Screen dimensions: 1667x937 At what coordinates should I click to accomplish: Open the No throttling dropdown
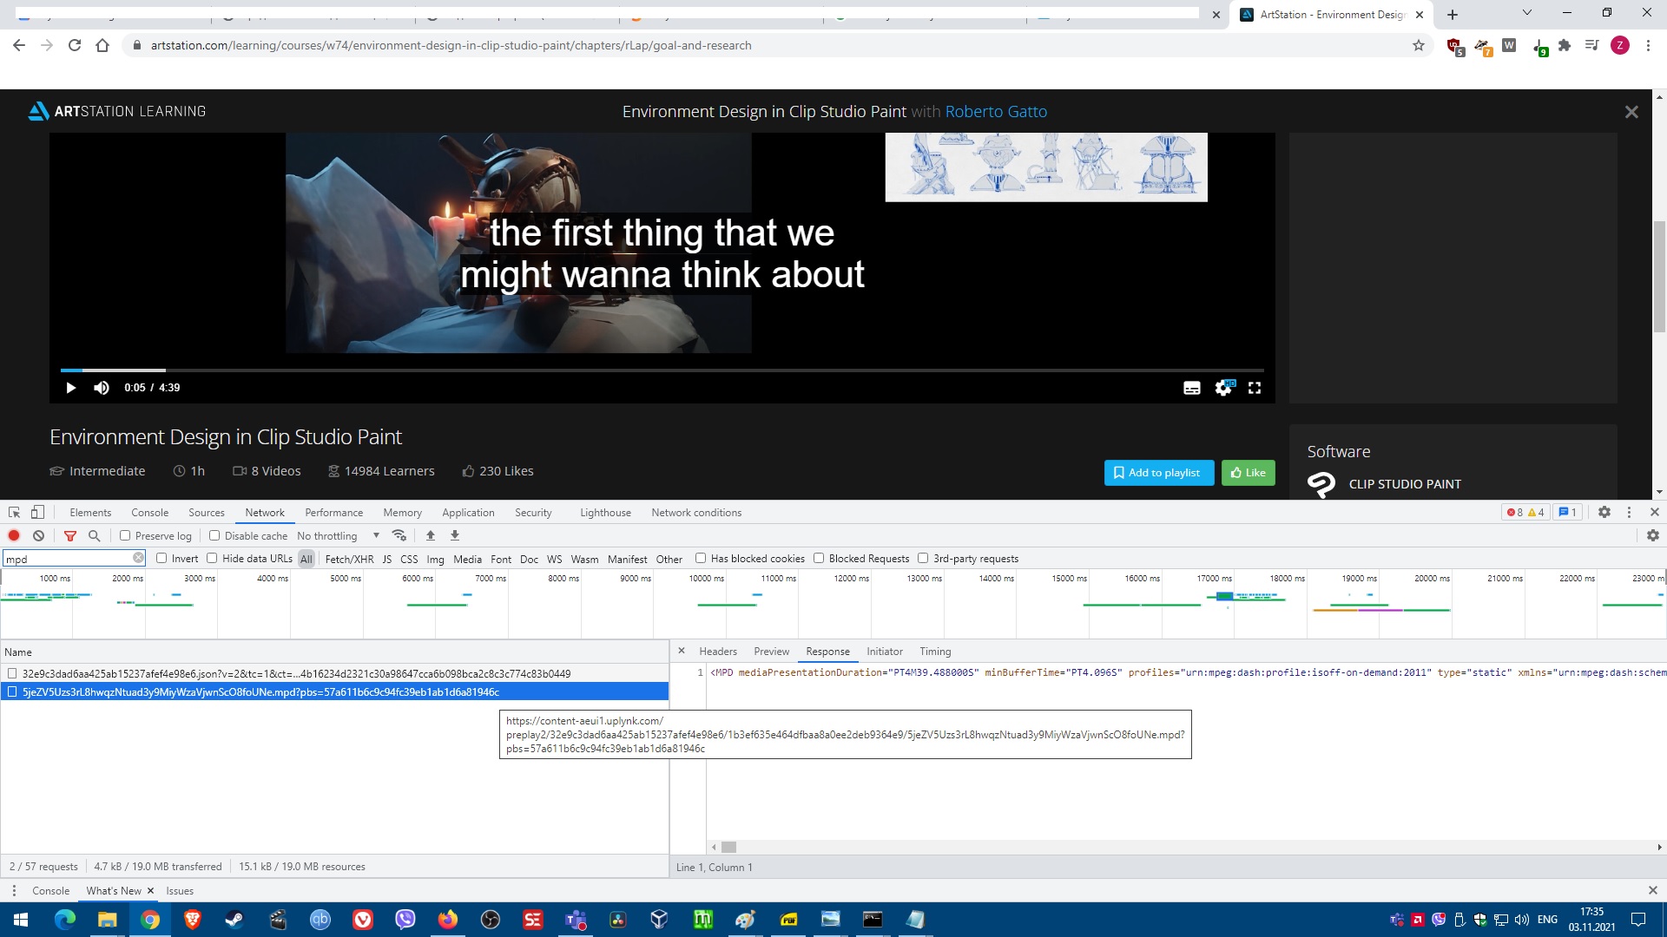click(339, 536)
